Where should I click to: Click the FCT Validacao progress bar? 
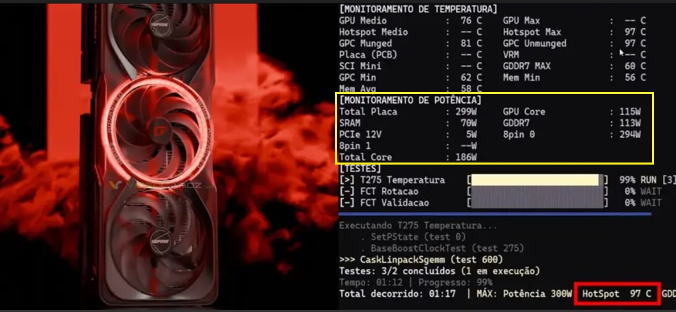point(537,202)
